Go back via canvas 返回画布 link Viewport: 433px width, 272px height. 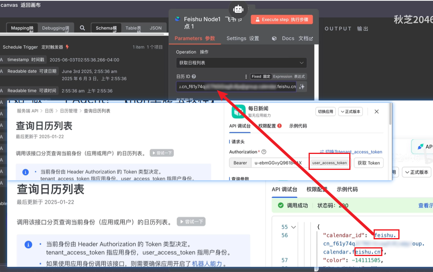click(20, 5)
